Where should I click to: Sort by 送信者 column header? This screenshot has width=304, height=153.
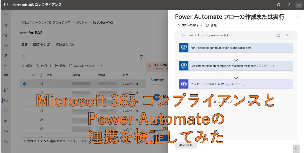click(x=76, y=75)
